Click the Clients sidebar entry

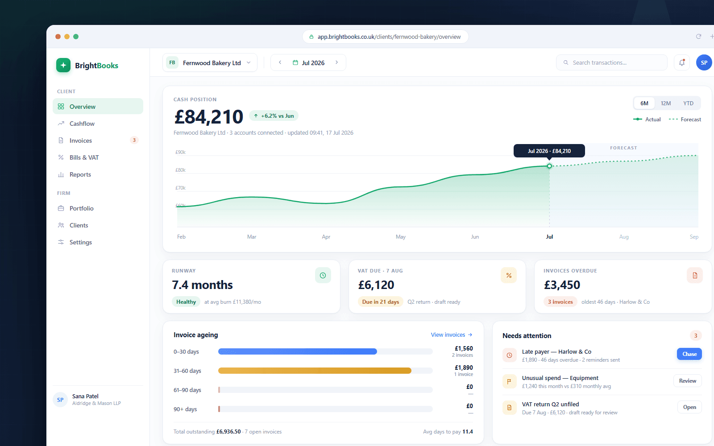[98, 225]
